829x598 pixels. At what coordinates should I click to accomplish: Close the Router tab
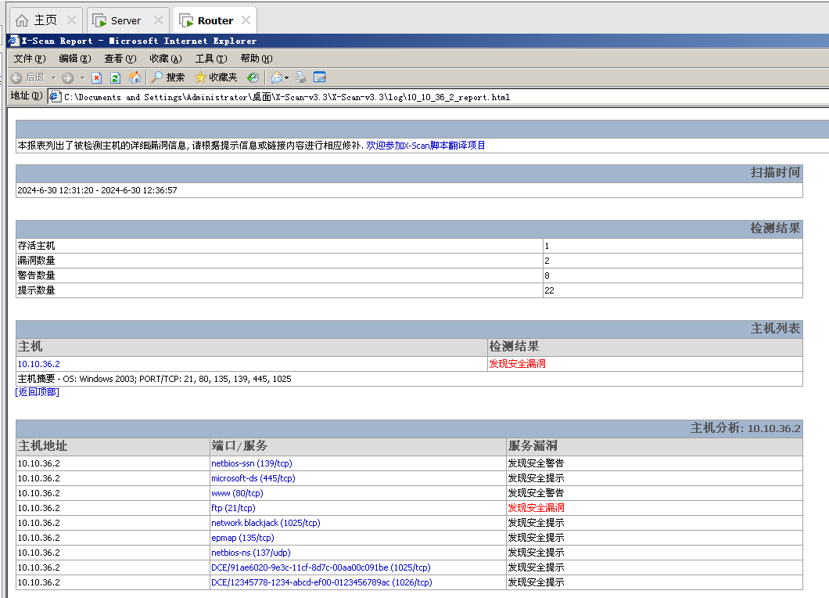[x=246, y=20]
